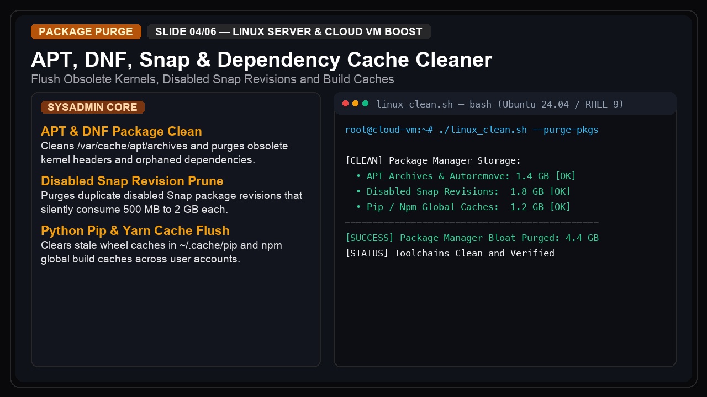Click the SYSADMIN CORE badge
The width and height of the screenshot is (707, 397).
pyautogui.click(x=93, y=107)
